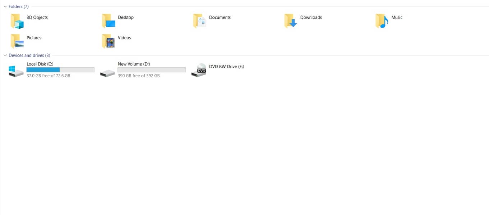Click the New Volume (D:) capacity bar
The height and width of the screenshot is (215, 489).
152,70
